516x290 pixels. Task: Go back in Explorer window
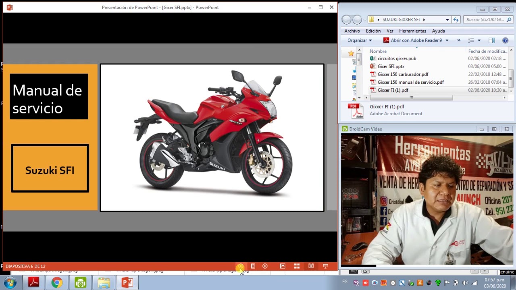346,20
